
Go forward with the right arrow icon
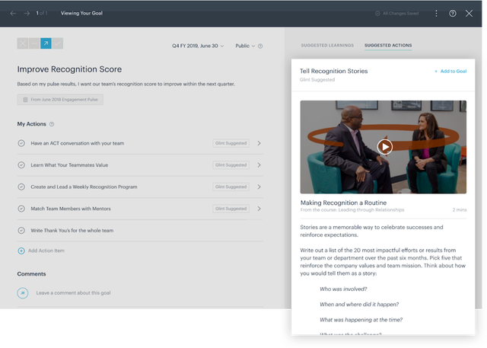click(x=27, y=14)
